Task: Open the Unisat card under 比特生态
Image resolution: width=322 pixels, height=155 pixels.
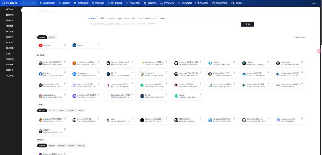Action: tap(52, 120)
